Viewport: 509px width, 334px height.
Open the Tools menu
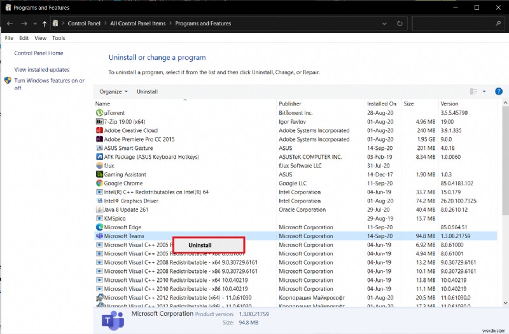[59, 38]
